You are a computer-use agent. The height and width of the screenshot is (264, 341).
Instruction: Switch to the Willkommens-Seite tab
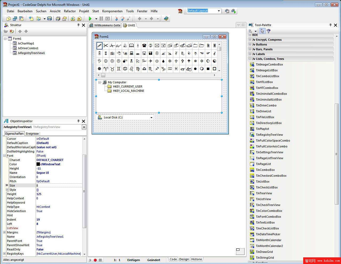click(105, 25)
